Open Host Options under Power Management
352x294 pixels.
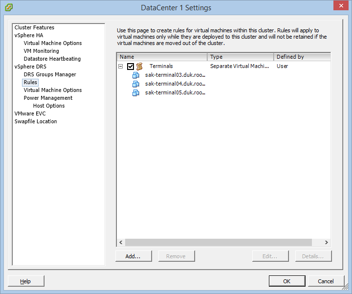[x=49, y=106]
